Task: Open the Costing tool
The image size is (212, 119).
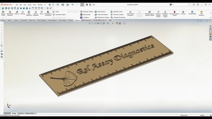Action: [183, 13]
